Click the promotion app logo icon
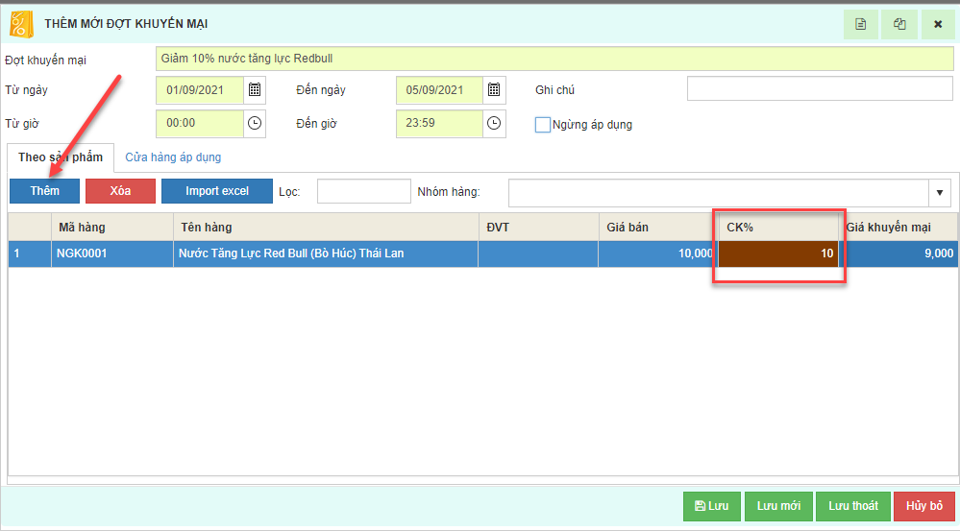The width and height of the screenshot is (960, 531). coord(21,23)
